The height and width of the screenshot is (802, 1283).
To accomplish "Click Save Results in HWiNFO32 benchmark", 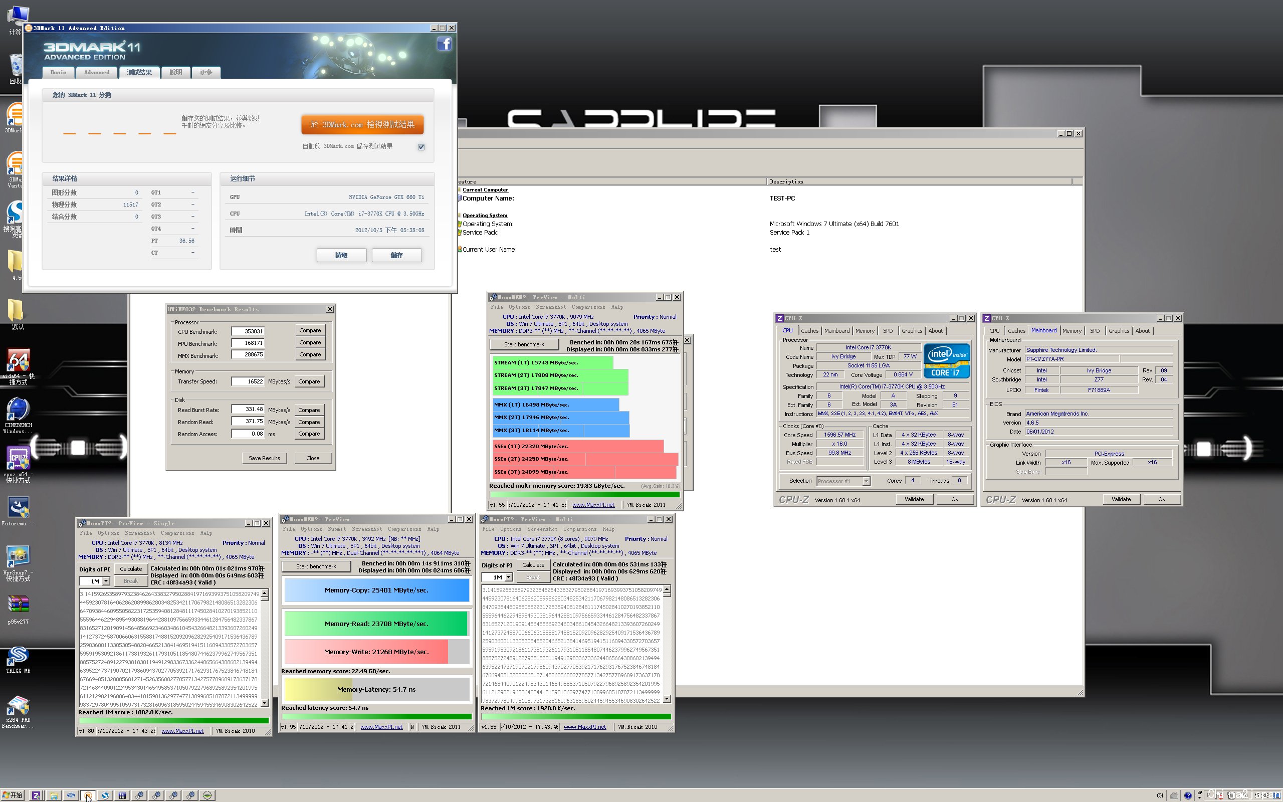I will pos(264,458).
